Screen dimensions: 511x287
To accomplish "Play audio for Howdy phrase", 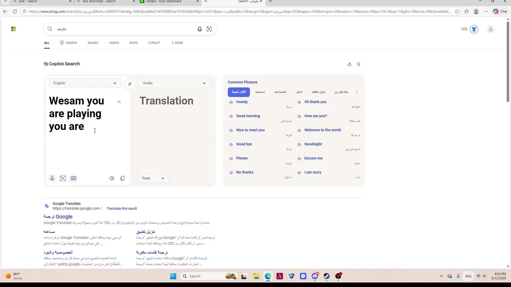I will [231, 102].
